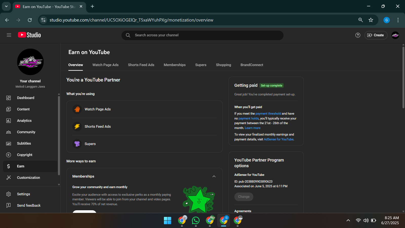
Task: Click the Learn more link
Action: 253,128
